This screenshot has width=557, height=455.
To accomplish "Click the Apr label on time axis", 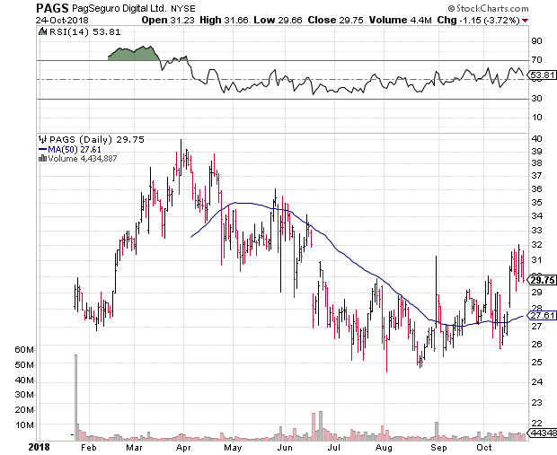I will click(x=184, y=446).
